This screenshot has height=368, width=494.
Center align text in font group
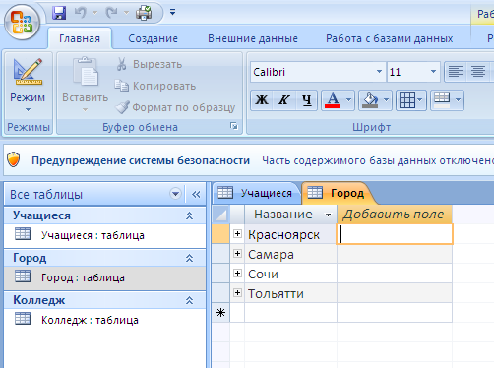(x=477, y=72)
